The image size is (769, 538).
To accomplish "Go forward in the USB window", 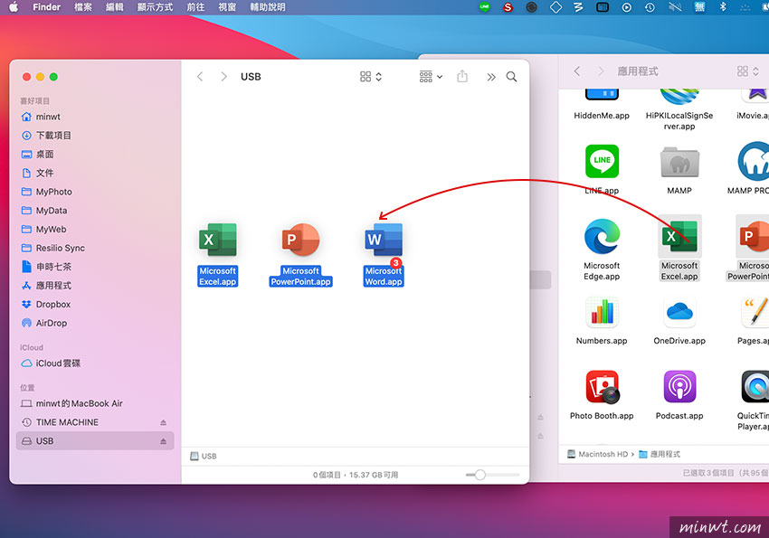I will tap(223, 77).
